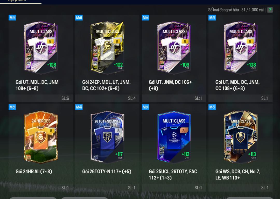The height and width of the screenshot is (199, 280).
Task: Click the Gói 24HR All (7~8) label
Action: click(34, 172)
